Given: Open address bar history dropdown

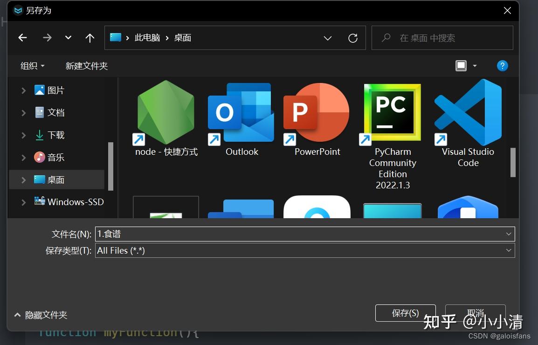Looking at the screenshot, I should (x=328, y=38).
